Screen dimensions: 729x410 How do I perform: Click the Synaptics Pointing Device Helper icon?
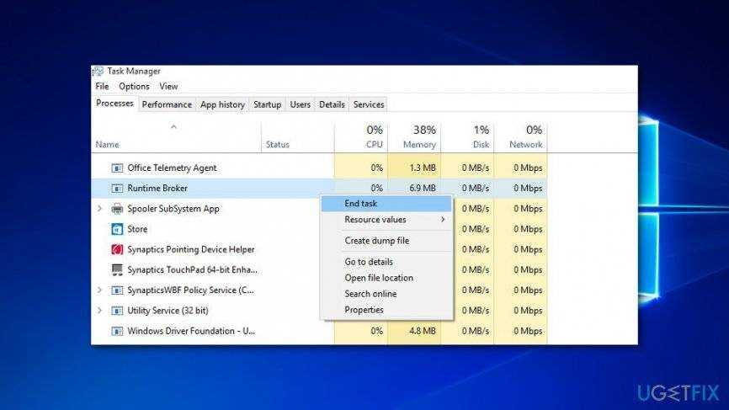(117, 250)
